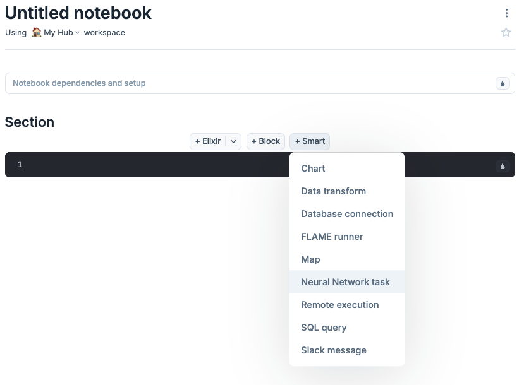Screen dimensions: 524x385
Task: Open the notebook three-dot options menu
Action: [x=506, y=13]
